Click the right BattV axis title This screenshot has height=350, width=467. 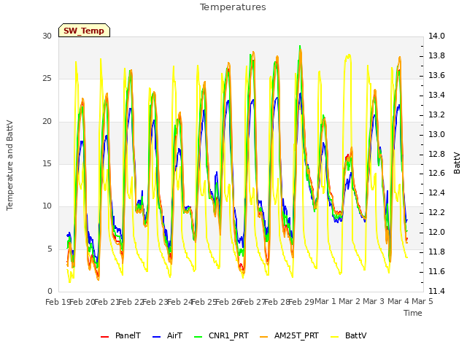point(457,163)
